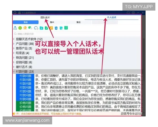Screen dimensions: 158x127
Task: Select script starting 亲，我们也非常愿意让您
Action: point(88,107)
